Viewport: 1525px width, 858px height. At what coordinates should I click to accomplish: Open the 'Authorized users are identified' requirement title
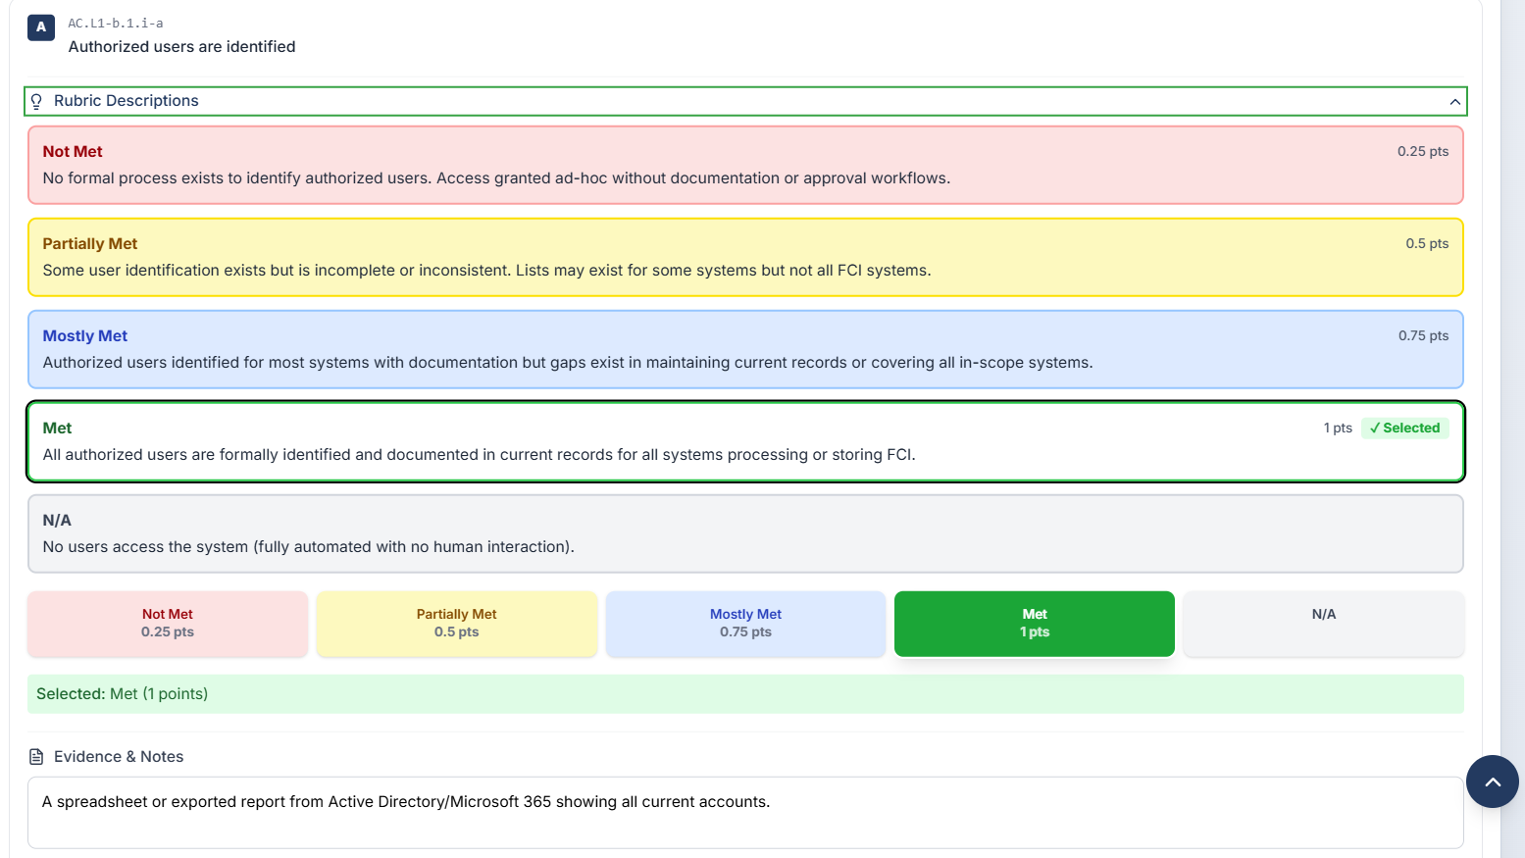pos(181,46)
